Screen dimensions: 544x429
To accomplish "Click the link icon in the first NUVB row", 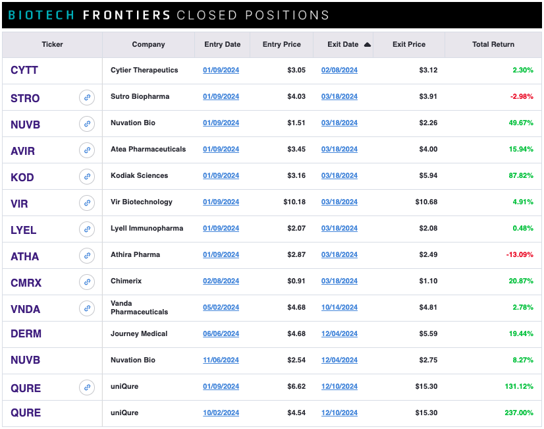I will click(87, 124).
